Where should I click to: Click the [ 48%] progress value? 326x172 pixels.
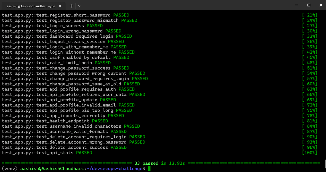tap(309, 63)
